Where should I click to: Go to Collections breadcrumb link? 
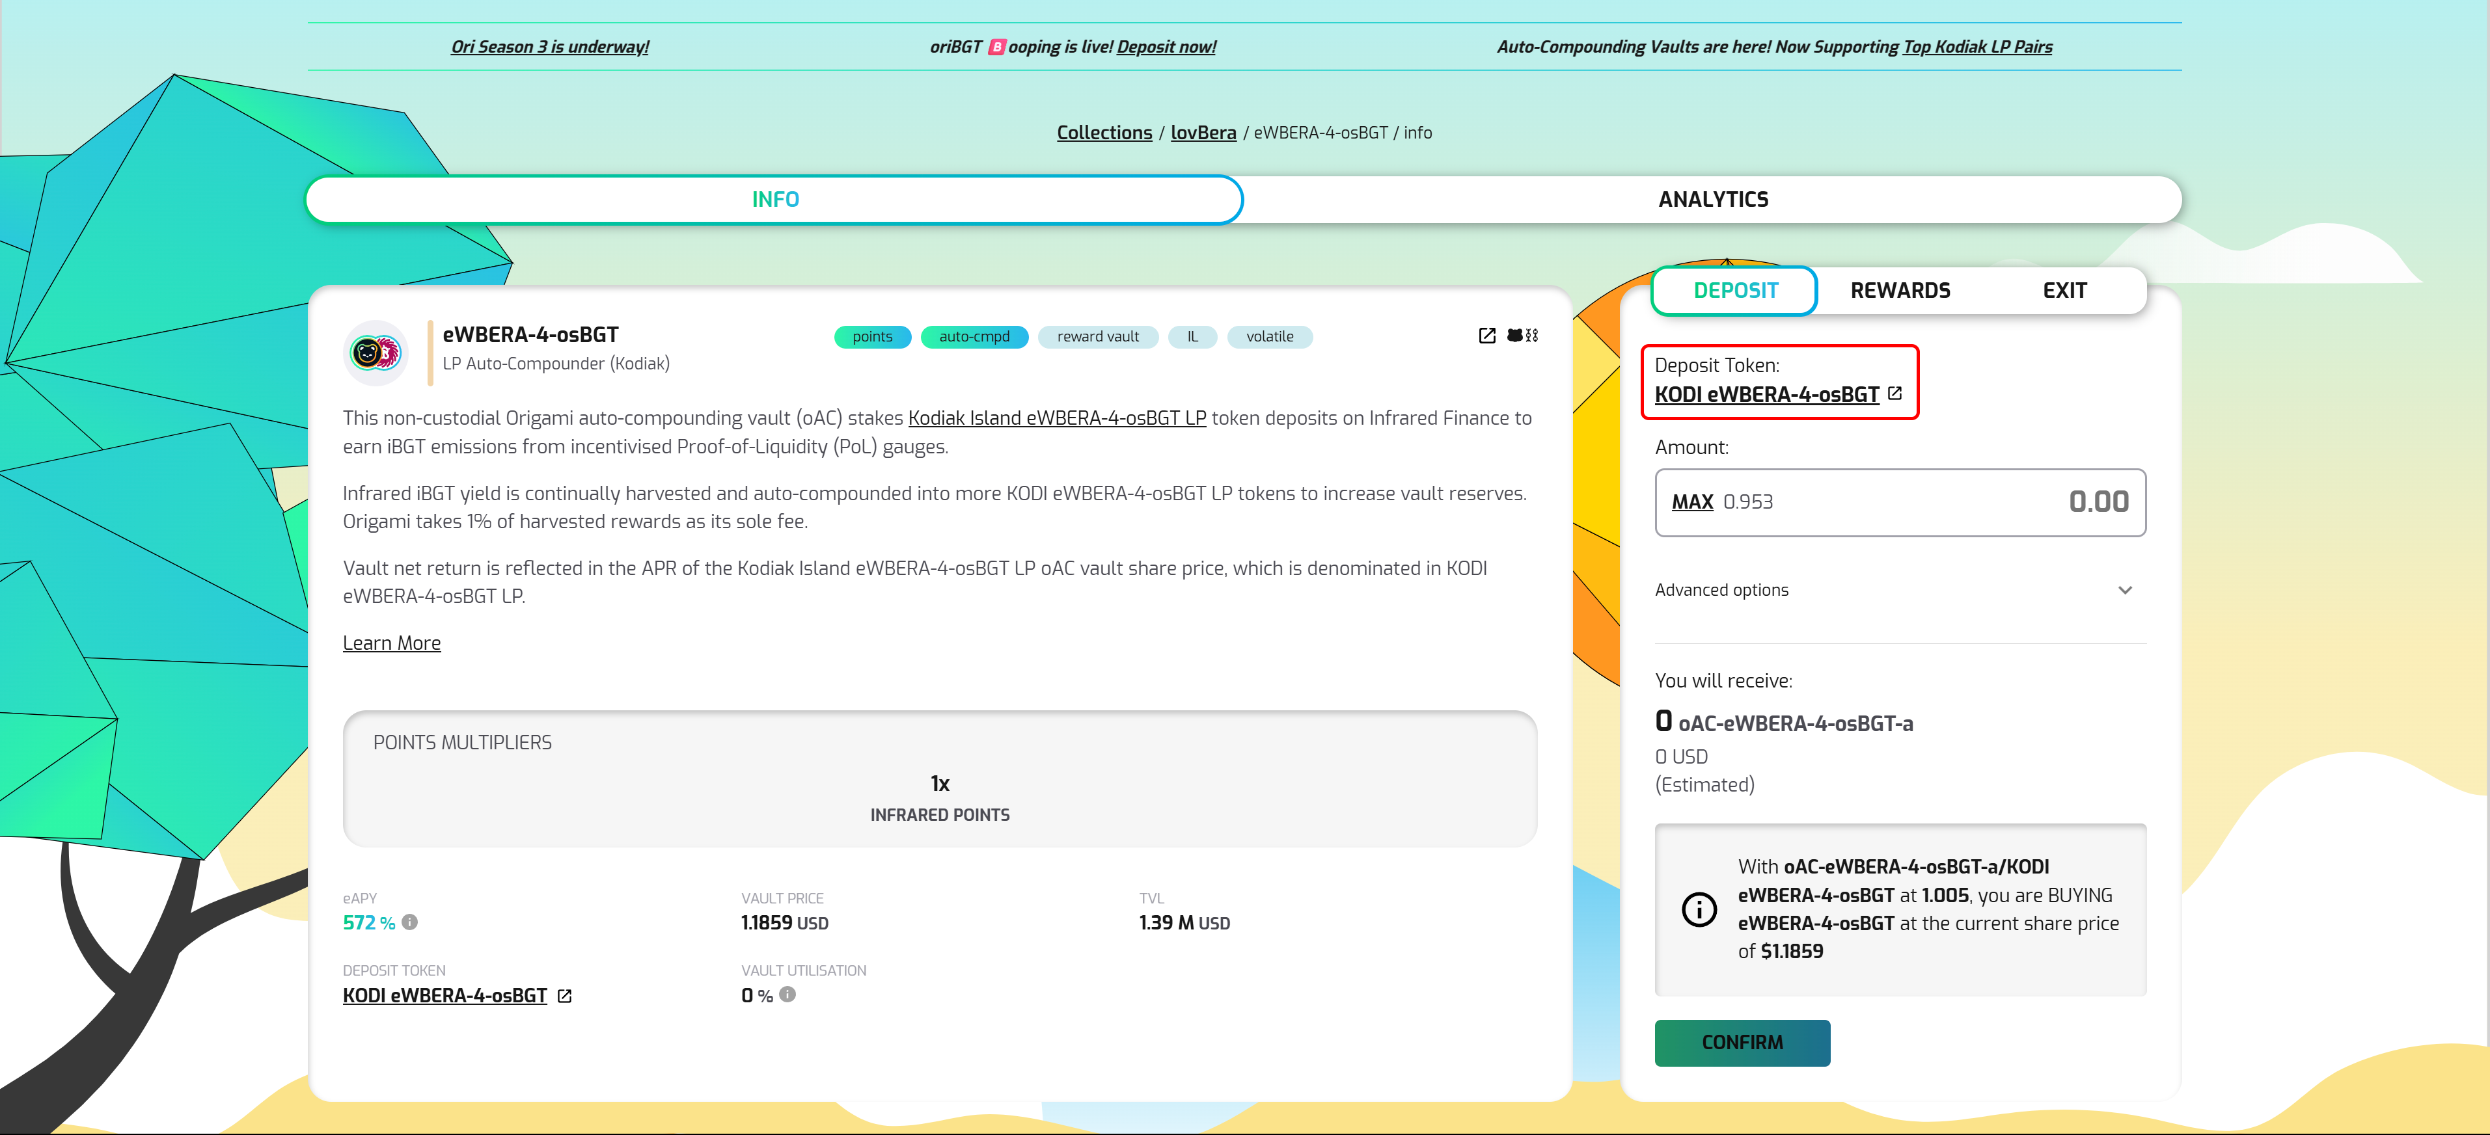(1104, 132)
